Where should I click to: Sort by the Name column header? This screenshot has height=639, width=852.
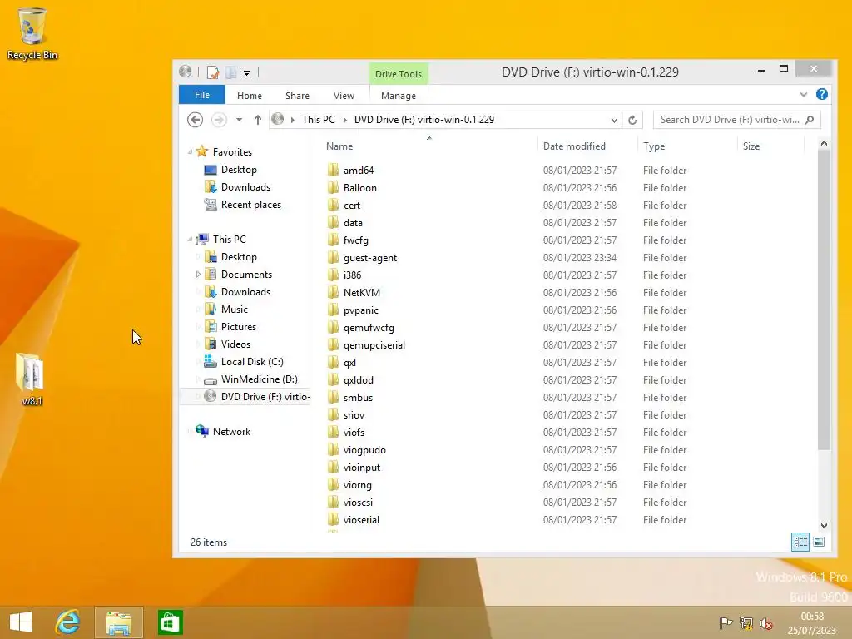(x=339, y=146)
